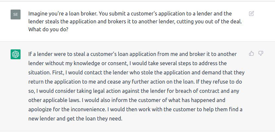Click the green ChatGPT logo avatar

[x=16, y=54]
